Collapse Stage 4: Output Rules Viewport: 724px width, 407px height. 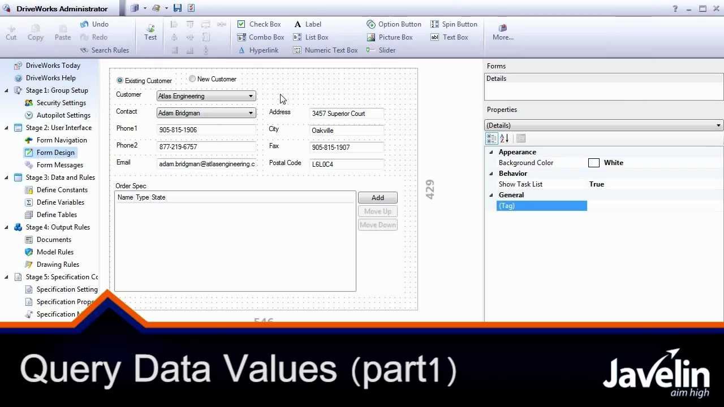[6, 227]
